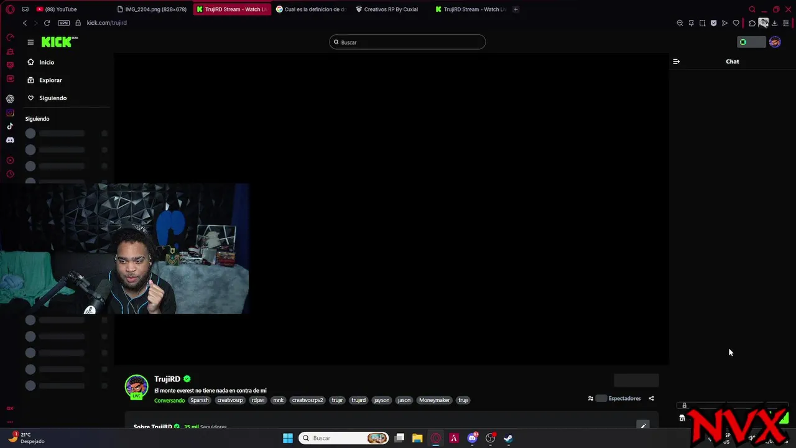Click the pin icon in browser toolbar
This screenshot has height=448, width=796.
click(691, 23)
